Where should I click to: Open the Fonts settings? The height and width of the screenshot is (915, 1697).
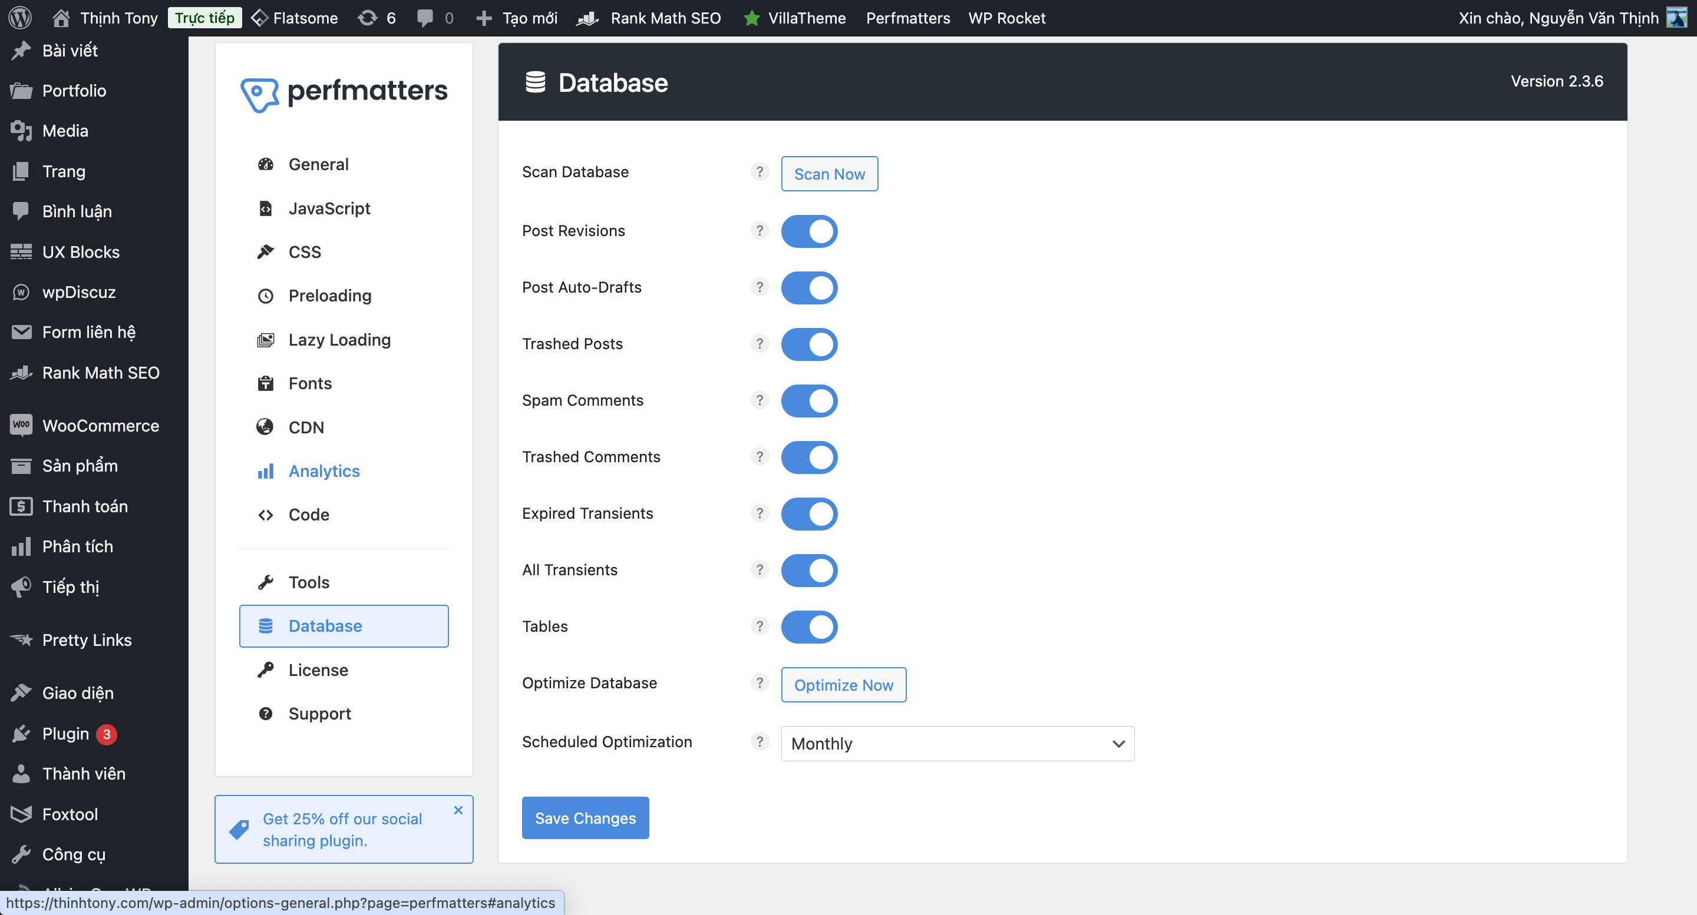click(x=309, y=383)
